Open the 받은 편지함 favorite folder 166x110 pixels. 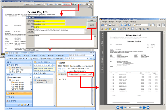pos(15,67)
